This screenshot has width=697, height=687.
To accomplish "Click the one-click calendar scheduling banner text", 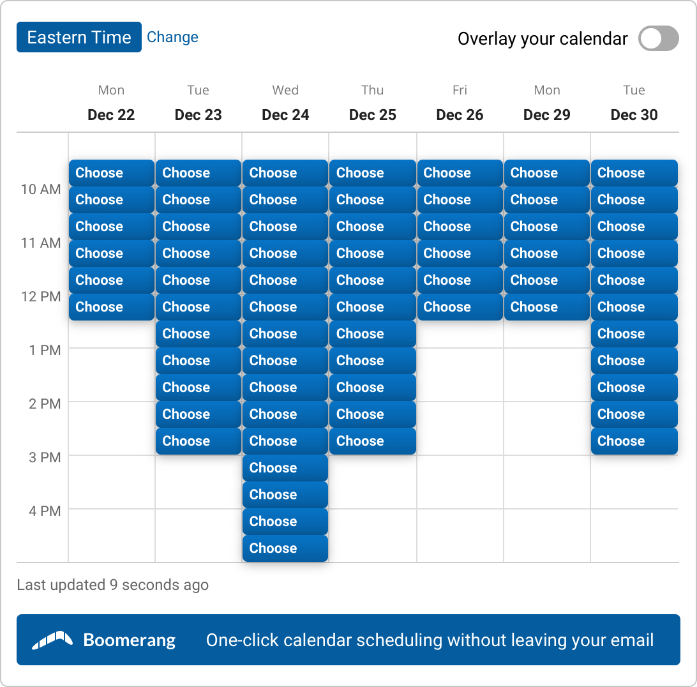I will (x=429, y=640).
